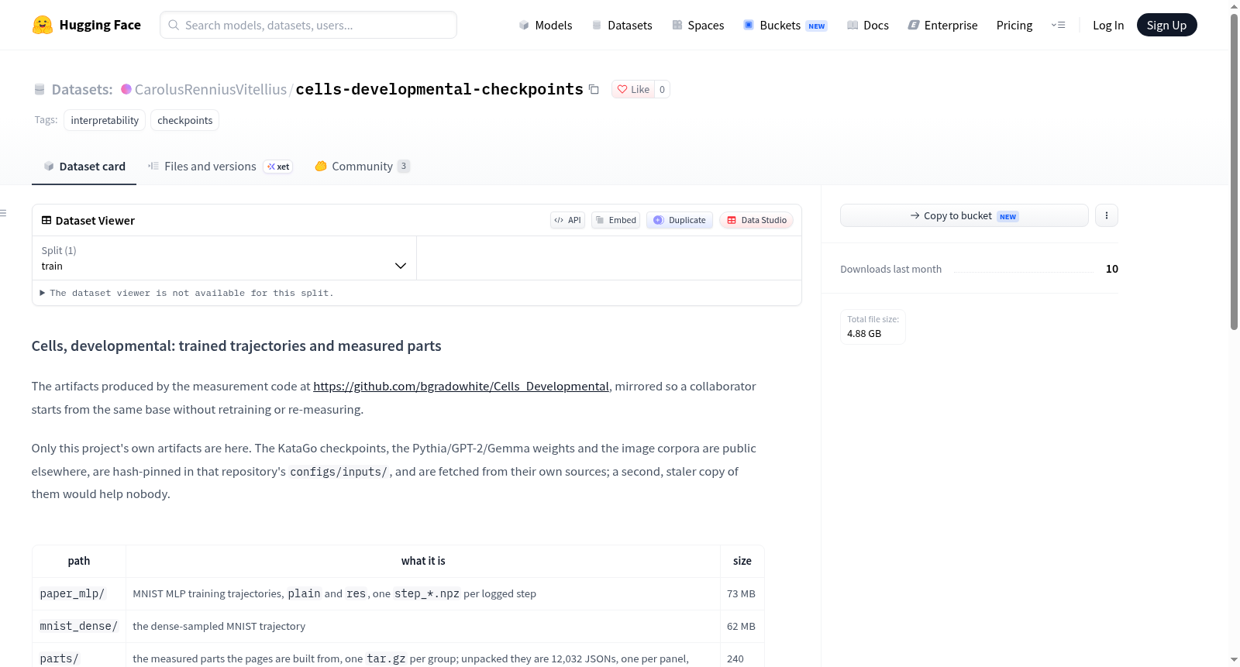Viewport: 1240px width, 667px height.
Task: Open the Split train dropdown
Action: [x=224, y=258]
